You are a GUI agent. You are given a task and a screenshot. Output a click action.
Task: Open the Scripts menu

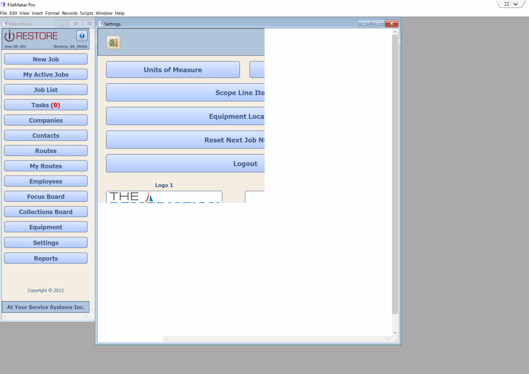[87, 13]
